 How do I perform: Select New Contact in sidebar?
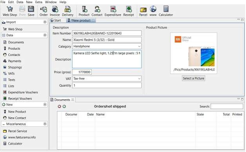[15, 118]
